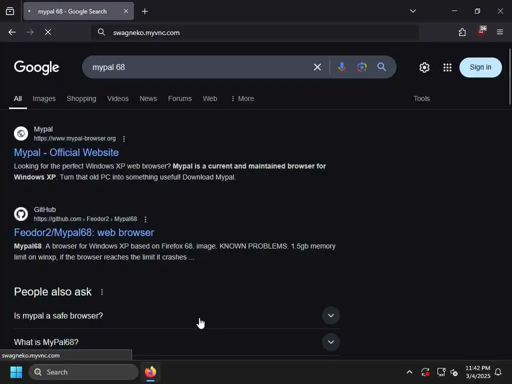Click the mypal-browser.org URL text
The image size is (512, 384).
(x=75, y=138)
